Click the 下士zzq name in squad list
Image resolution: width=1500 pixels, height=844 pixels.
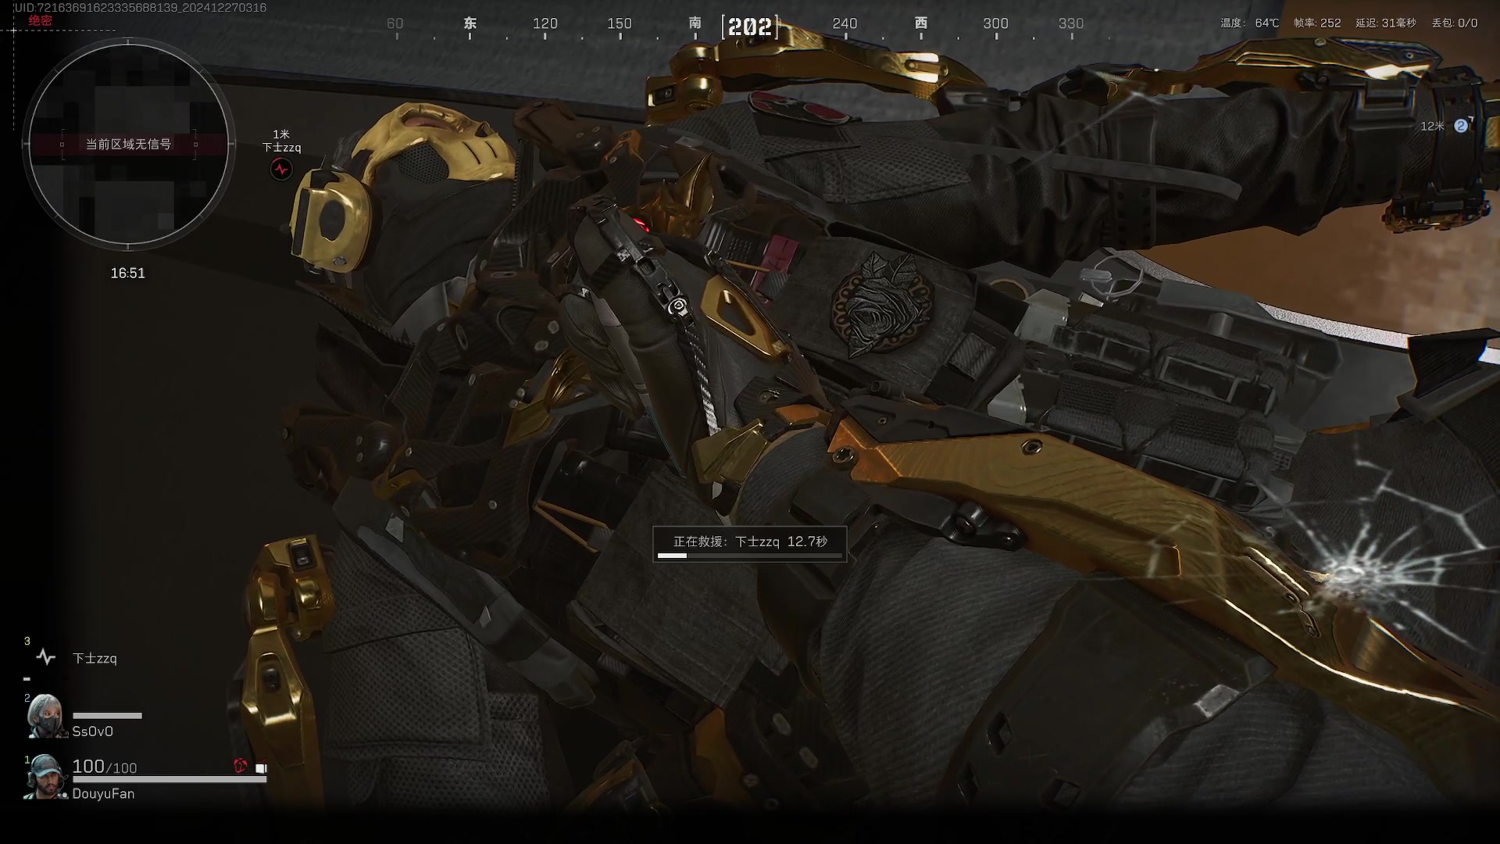point(95,659)
